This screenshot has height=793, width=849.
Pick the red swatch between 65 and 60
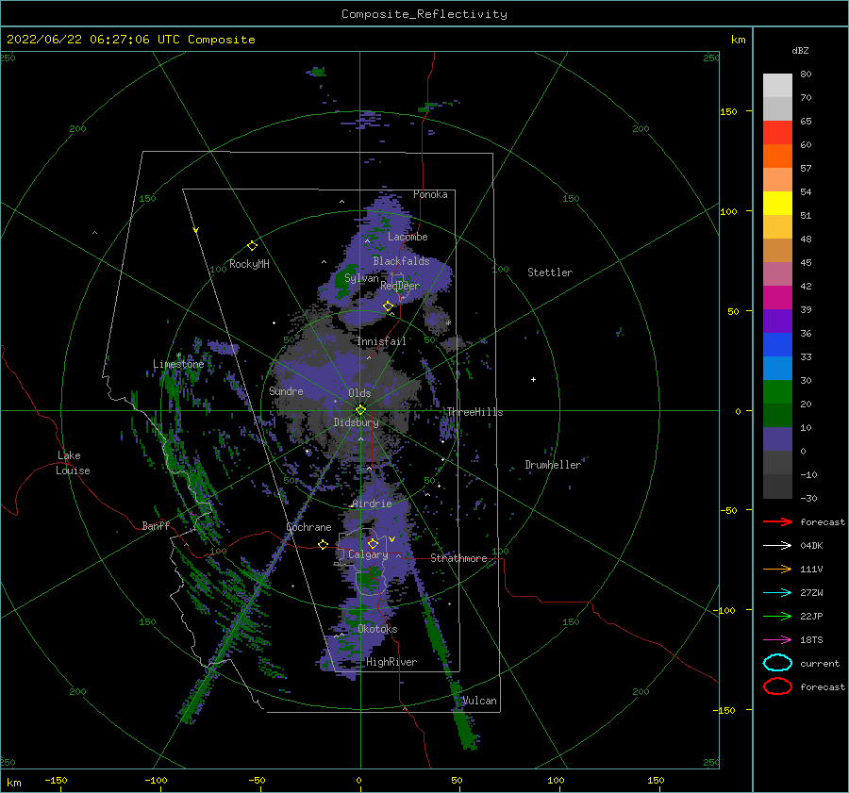(777, 132)
